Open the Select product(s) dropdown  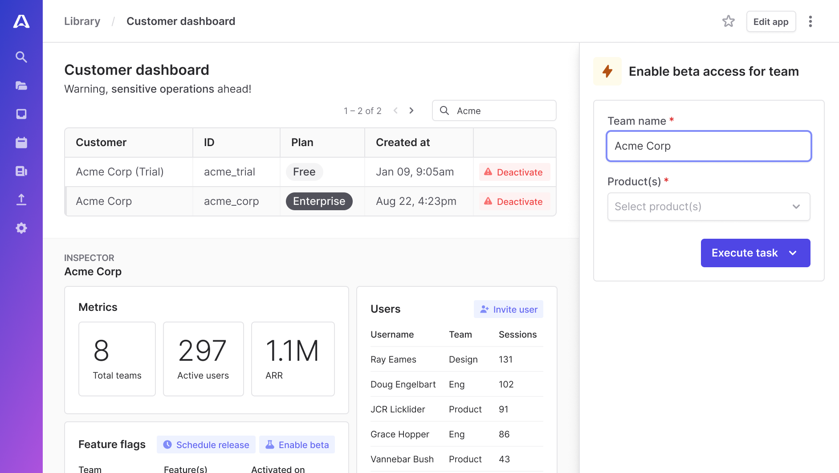(709, 207)
